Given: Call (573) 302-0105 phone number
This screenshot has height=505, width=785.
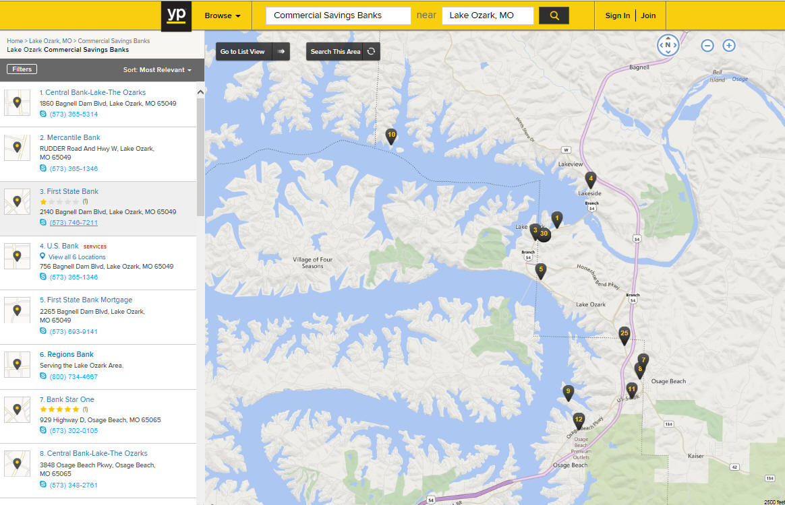Looking at the screenshot, I should tap(74, 431).
